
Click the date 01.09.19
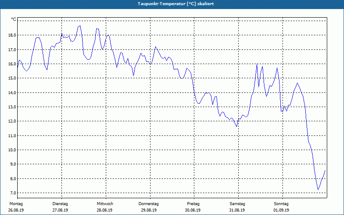tap(281, 210)
